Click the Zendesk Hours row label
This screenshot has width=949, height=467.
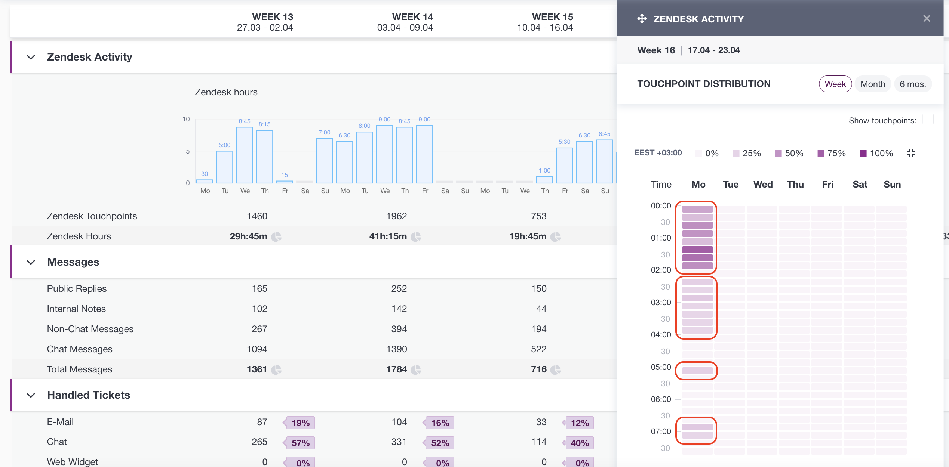click(x=79, y=236)
